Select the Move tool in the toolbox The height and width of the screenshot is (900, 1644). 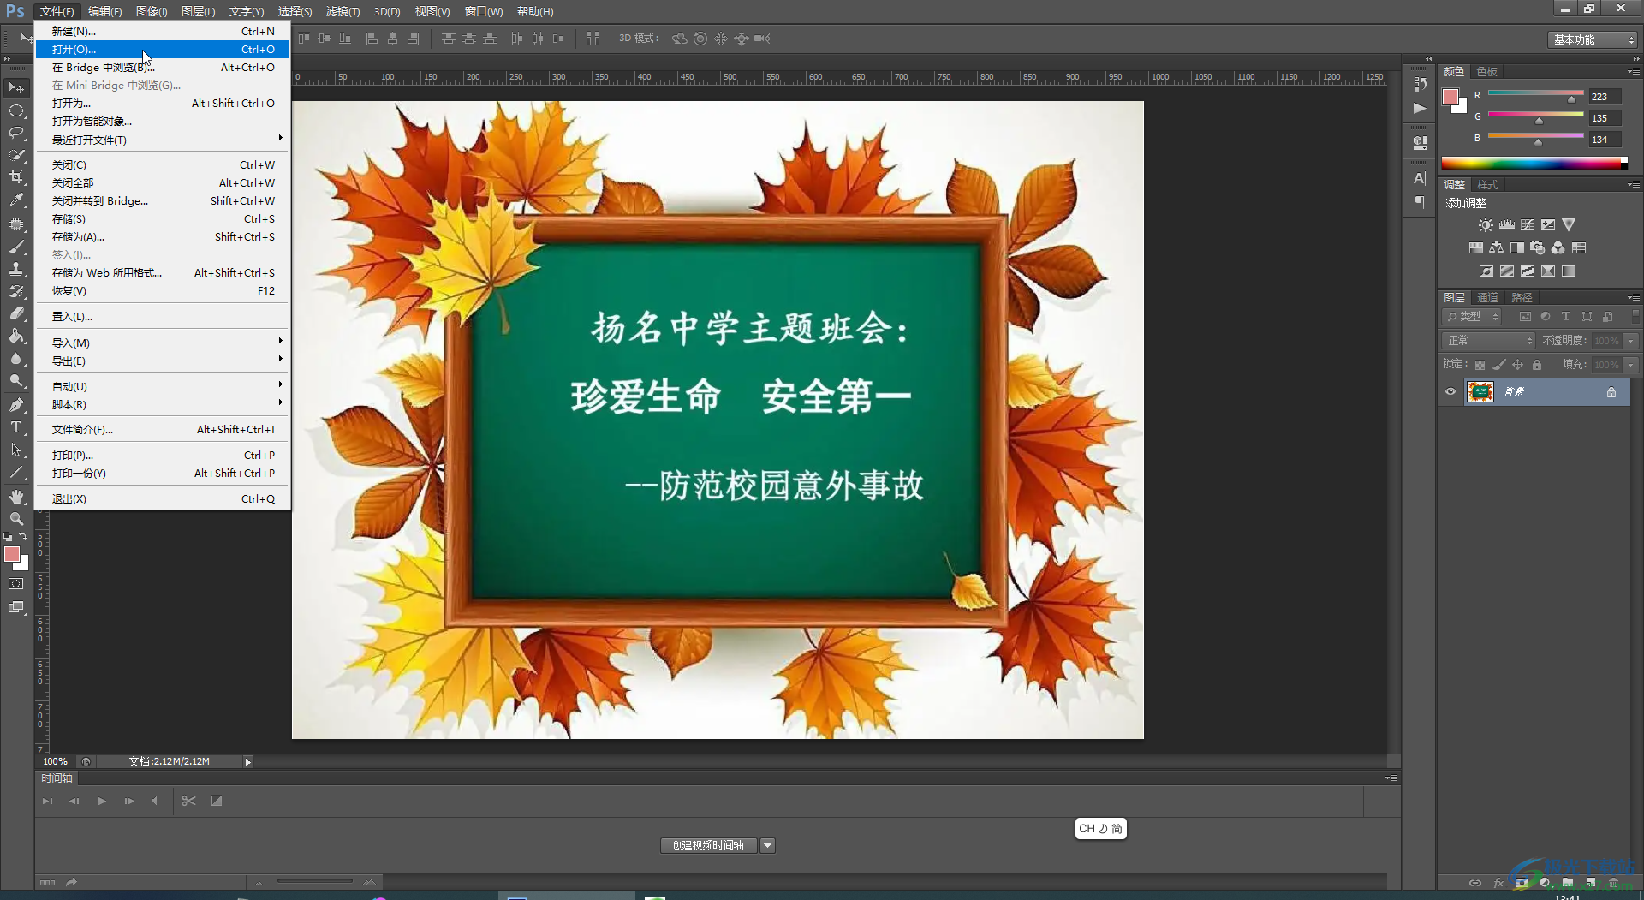tap(16, 87)
